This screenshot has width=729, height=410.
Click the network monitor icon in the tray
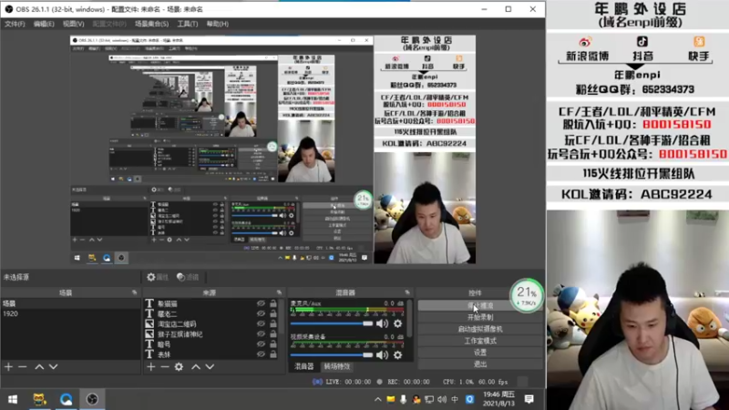[429, 399]
